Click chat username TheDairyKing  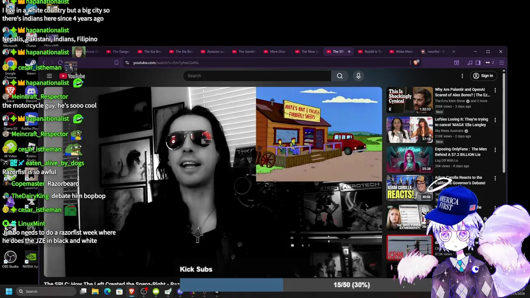tap(30, 196)
